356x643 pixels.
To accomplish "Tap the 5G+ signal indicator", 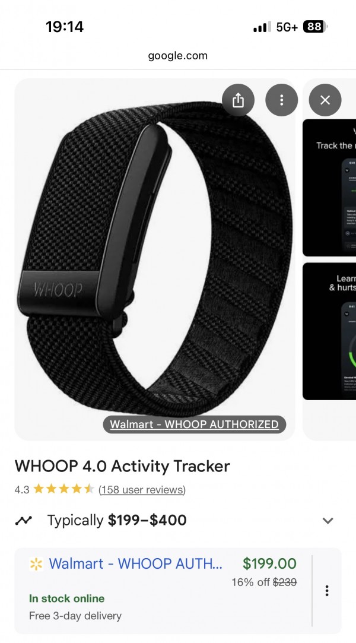I will click(287, 27).
